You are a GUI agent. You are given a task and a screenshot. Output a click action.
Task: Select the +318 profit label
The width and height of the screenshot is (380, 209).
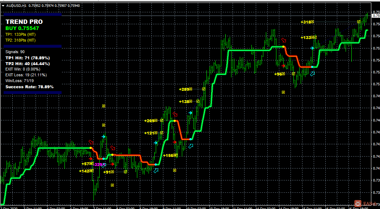click(306, 22)
